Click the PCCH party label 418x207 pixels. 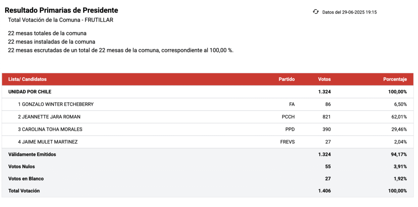(x=288, y=117)
